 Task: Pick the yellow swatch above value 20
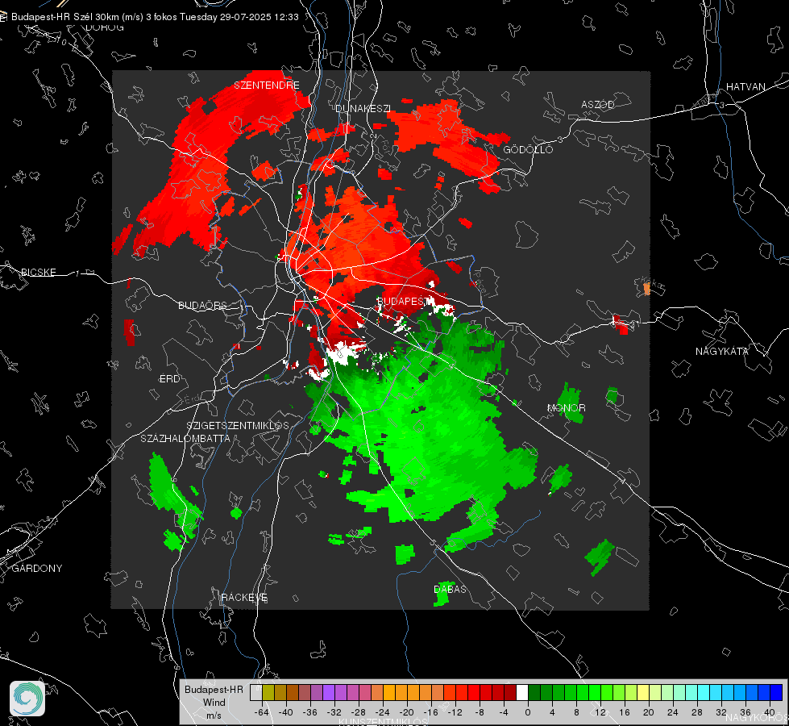[643, 692]
